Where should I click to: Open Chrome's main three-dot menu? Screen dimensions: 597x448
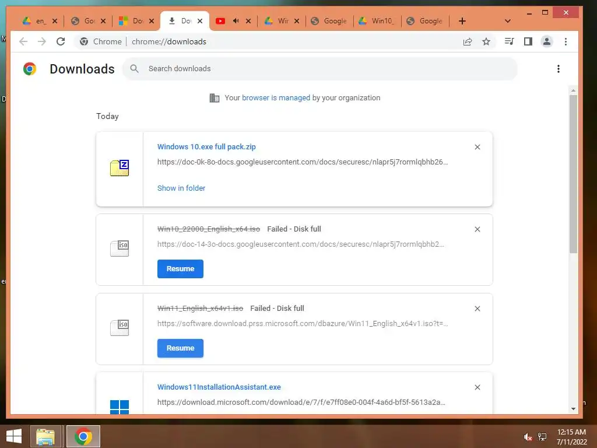click(x=566, y=41)
